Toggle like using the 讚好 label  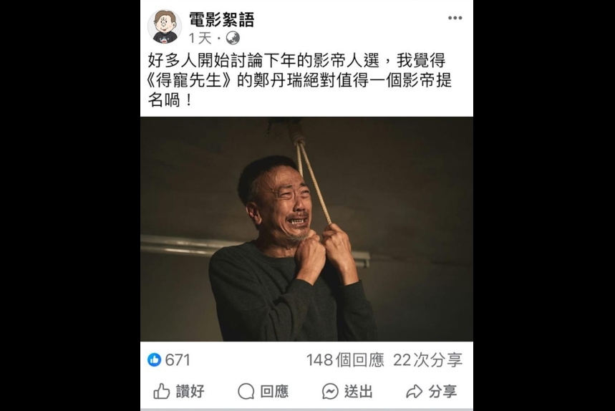point(190,392)
